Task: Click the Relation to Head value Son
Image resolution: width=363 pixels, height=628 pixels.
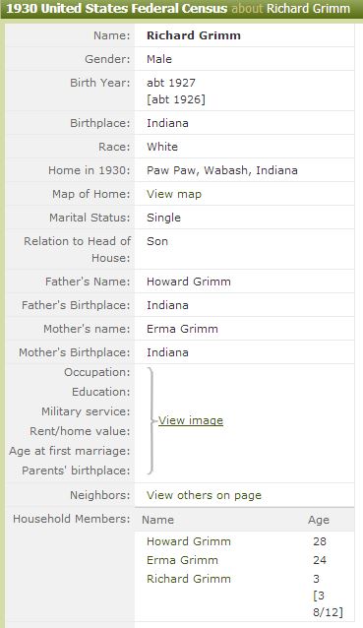Action: 157,241
